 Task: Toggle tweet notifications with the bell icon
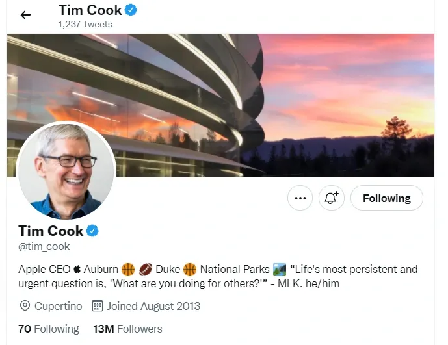[331, 198]
